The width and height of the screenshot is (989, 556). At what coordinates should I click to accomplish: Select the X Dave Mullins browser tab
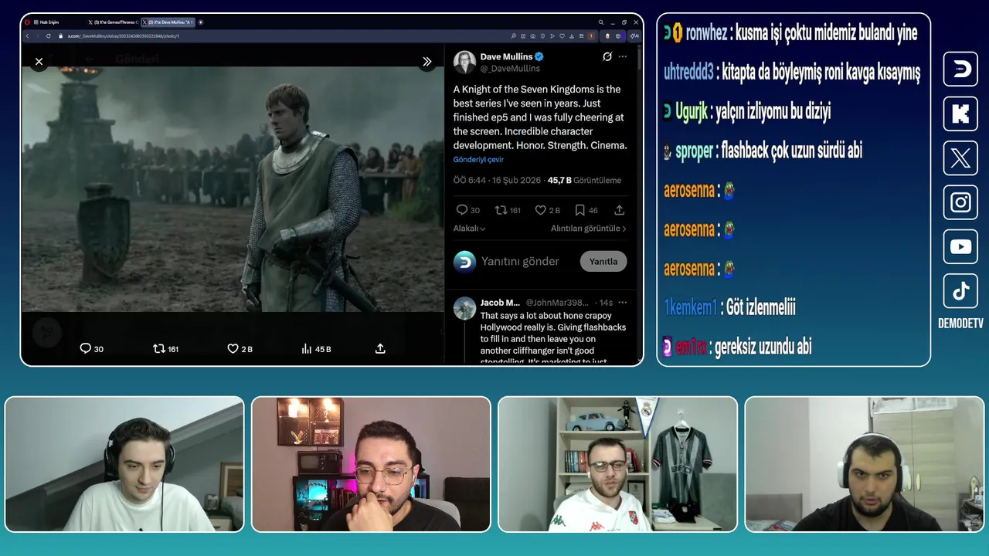pos(168,22)
